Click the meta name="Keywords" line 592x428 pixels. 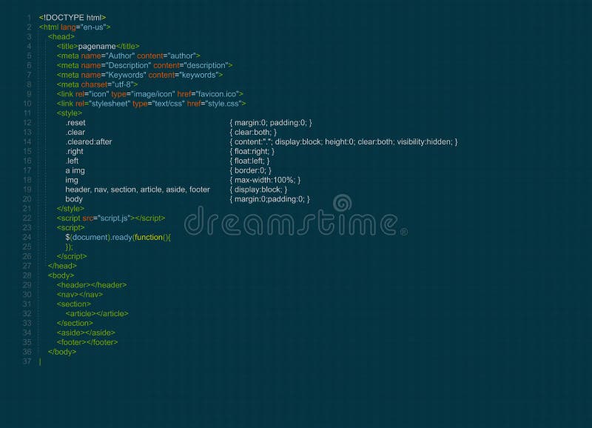point(140,75)
